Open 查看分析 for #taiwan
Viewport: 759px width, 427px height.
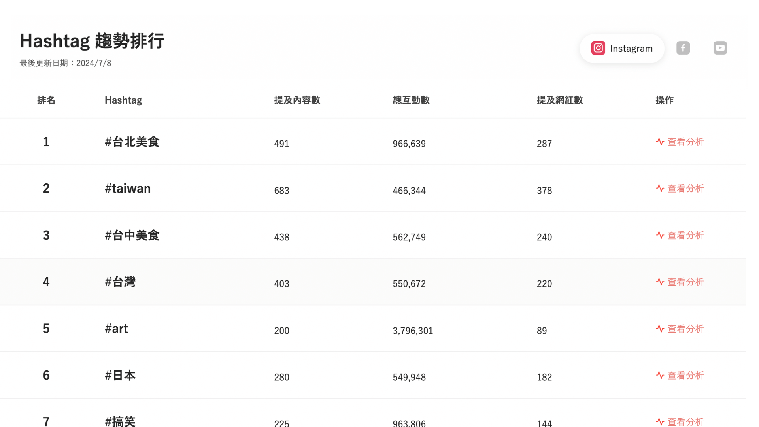click(x=680, y=189)
